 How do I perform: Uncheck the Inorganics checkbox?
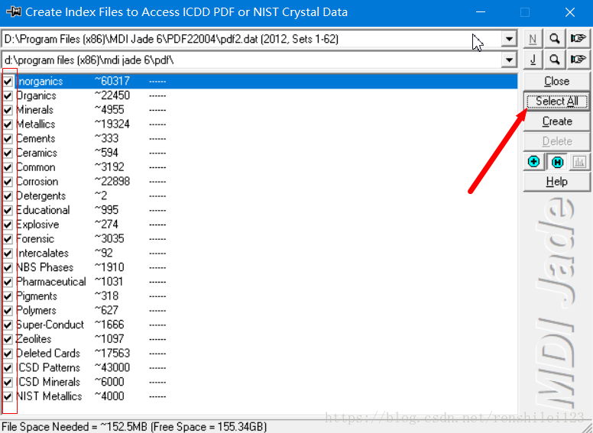[x=8, y=81]
